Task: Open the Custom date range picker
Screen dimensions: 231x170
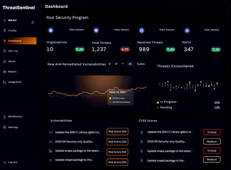Action: [141, 64]
